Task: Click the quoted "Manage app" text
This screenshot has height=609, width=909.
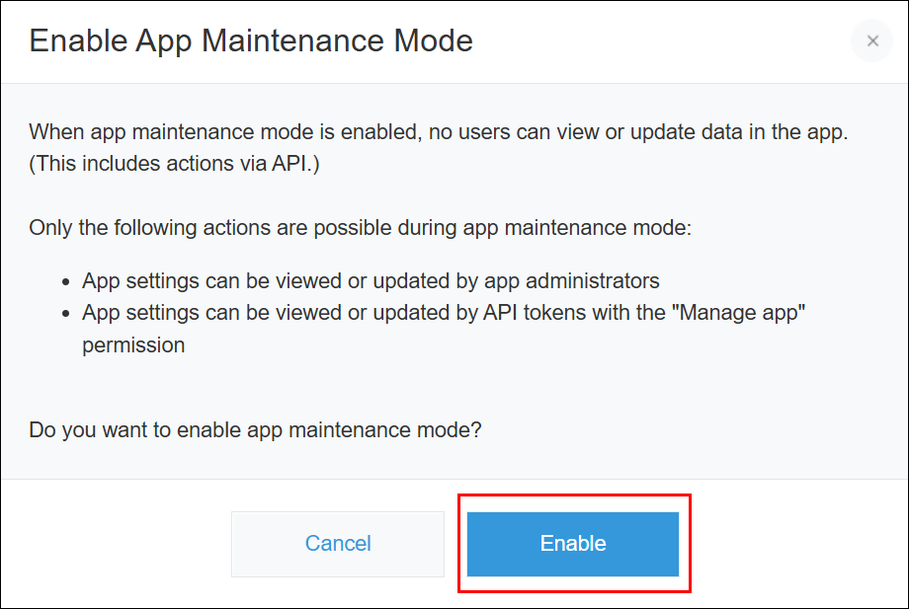Action: (739, 313)
